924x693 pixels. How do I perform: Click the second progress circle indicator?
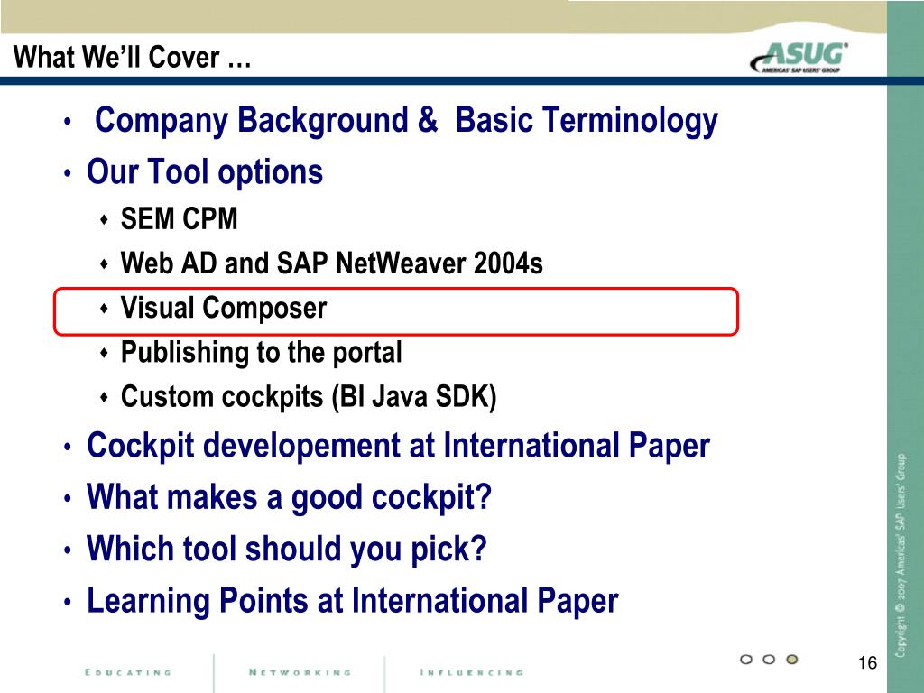[x=769, y=660]
